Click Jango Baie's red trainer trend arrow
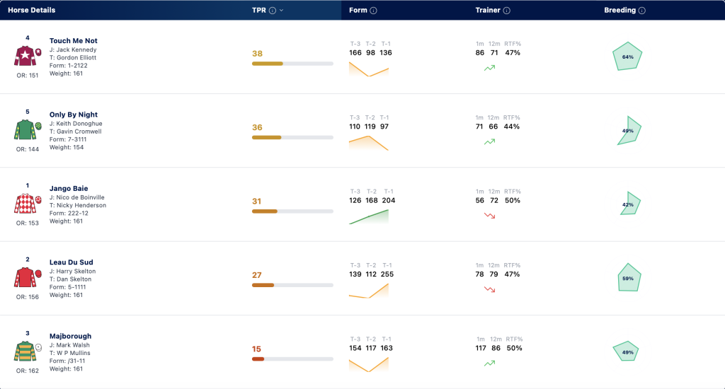This screenshot has width=725, height=389. [x=490, y=216]
